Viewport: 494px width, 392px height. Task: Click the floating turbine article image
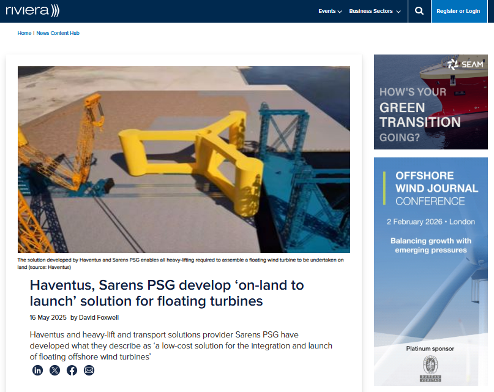click(184, 159)
